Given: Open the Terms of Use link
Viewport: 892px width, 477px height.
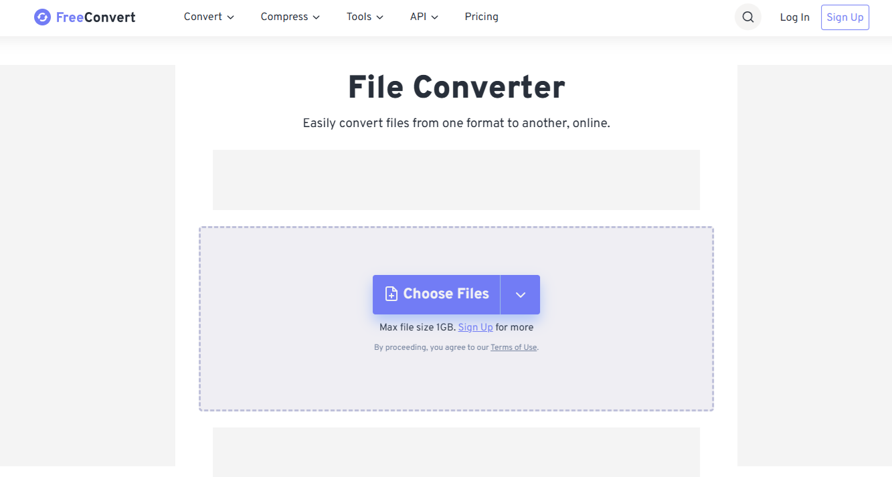Looking at the screenshot, I should pyautogui.click(x=513, y=347).
